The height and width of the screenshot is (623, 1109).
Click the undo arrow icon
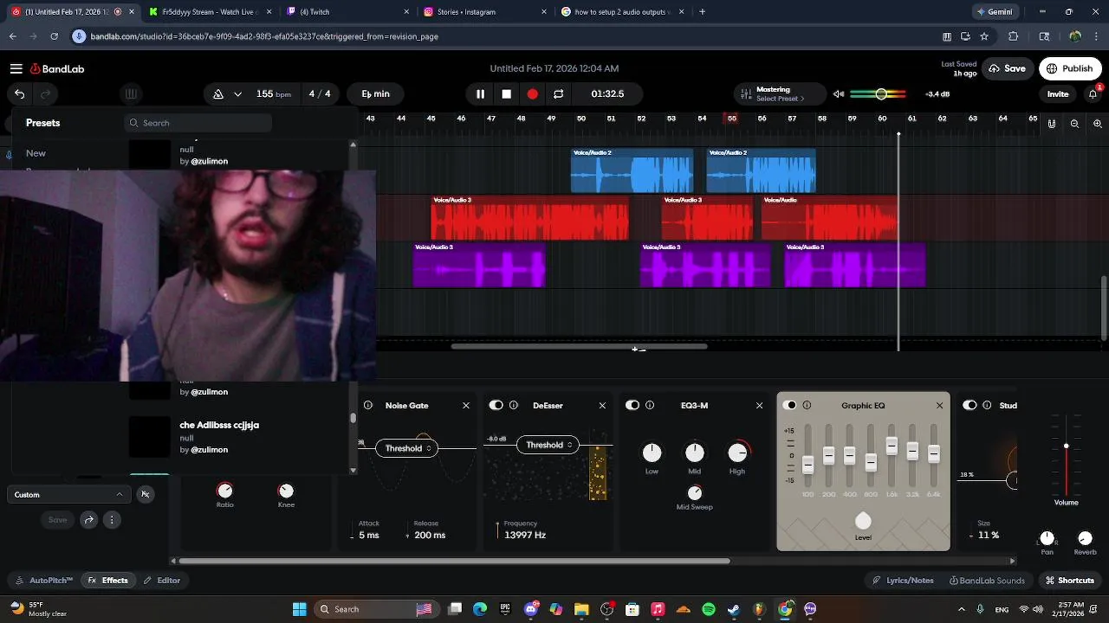19,93
